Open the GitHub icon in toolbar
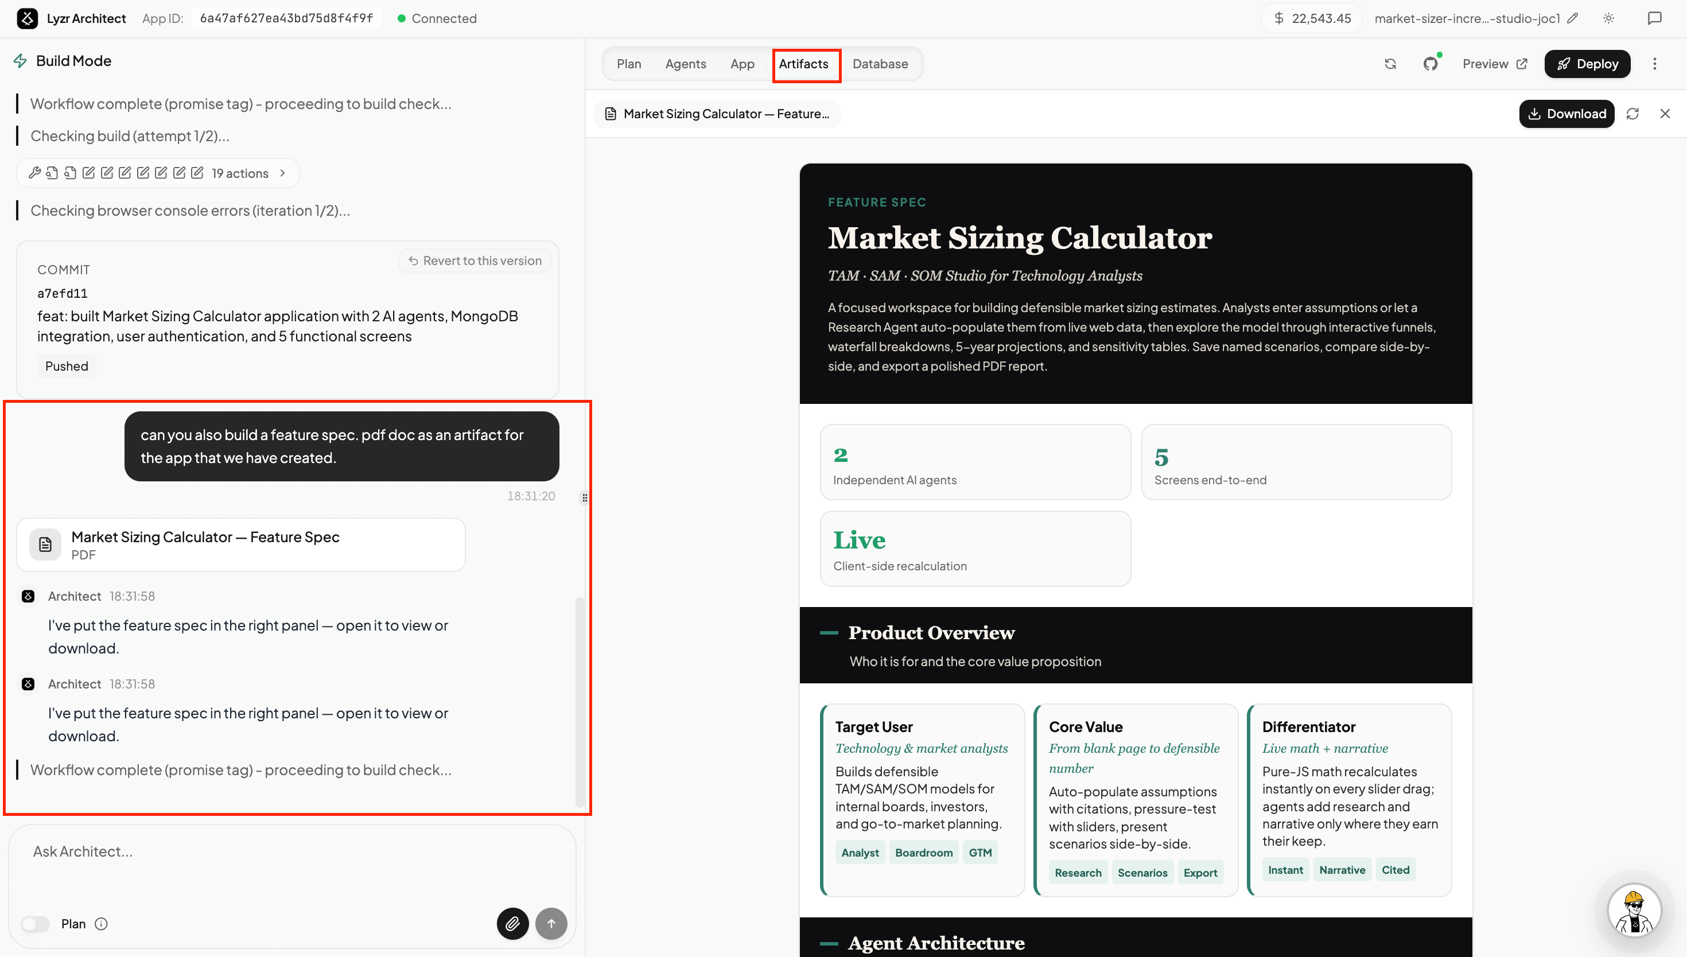The image size is (1687, 957). (1431, 64)
